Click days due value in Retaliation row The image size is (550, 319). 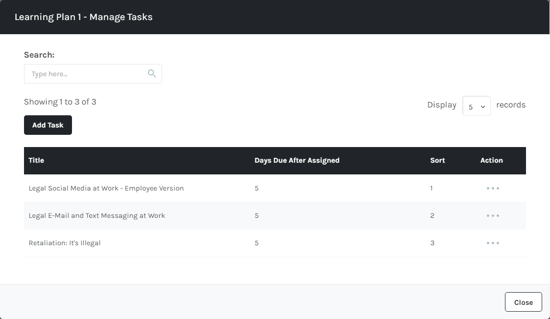(257, 243)
